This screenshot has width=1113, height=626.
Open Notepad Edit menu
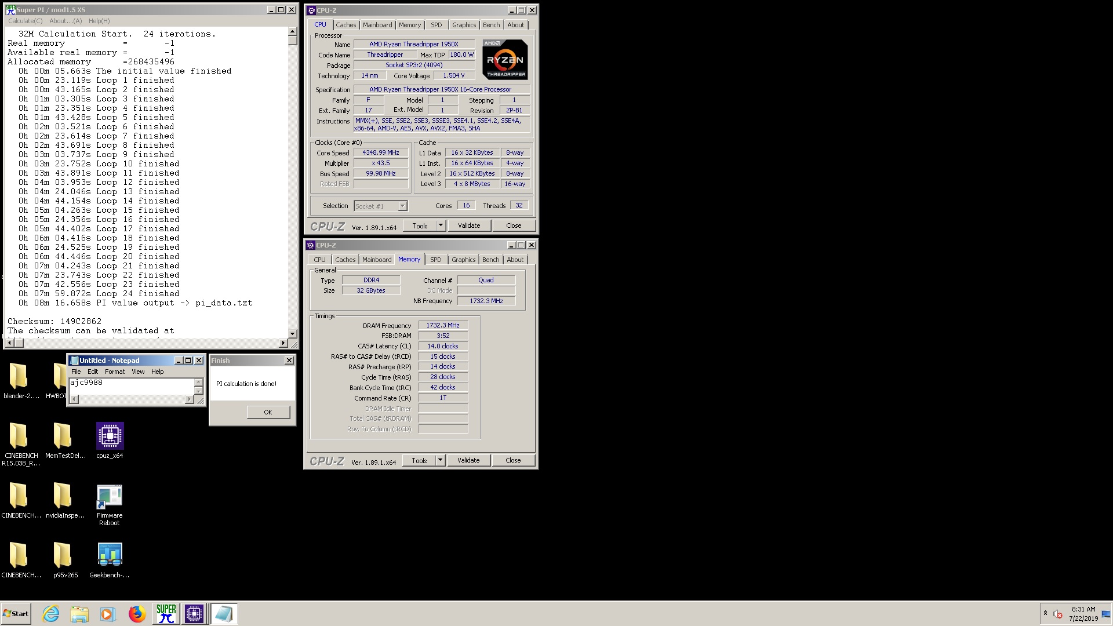93,372
